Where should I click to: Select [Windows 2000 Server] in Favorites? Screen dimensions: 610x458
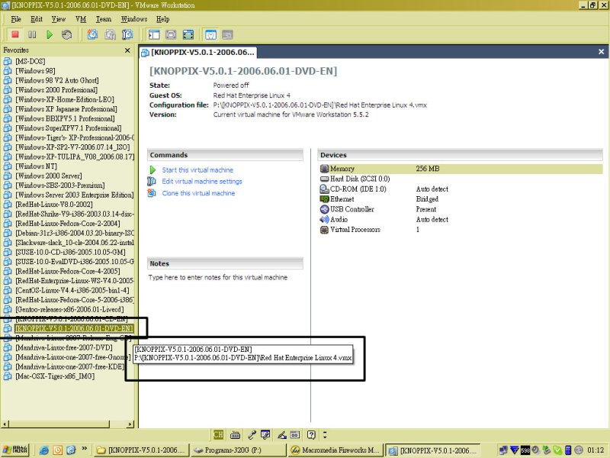click(49, 176)
